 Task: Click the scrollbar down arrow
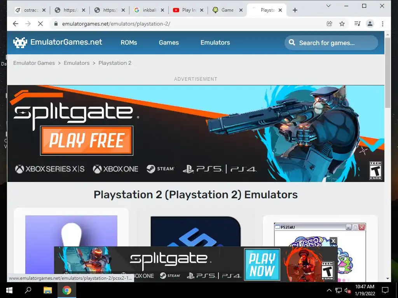(x=388, y=279)
